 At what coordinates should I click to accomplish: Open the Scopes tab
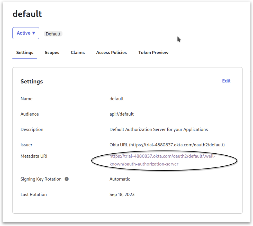coord(52,52)
